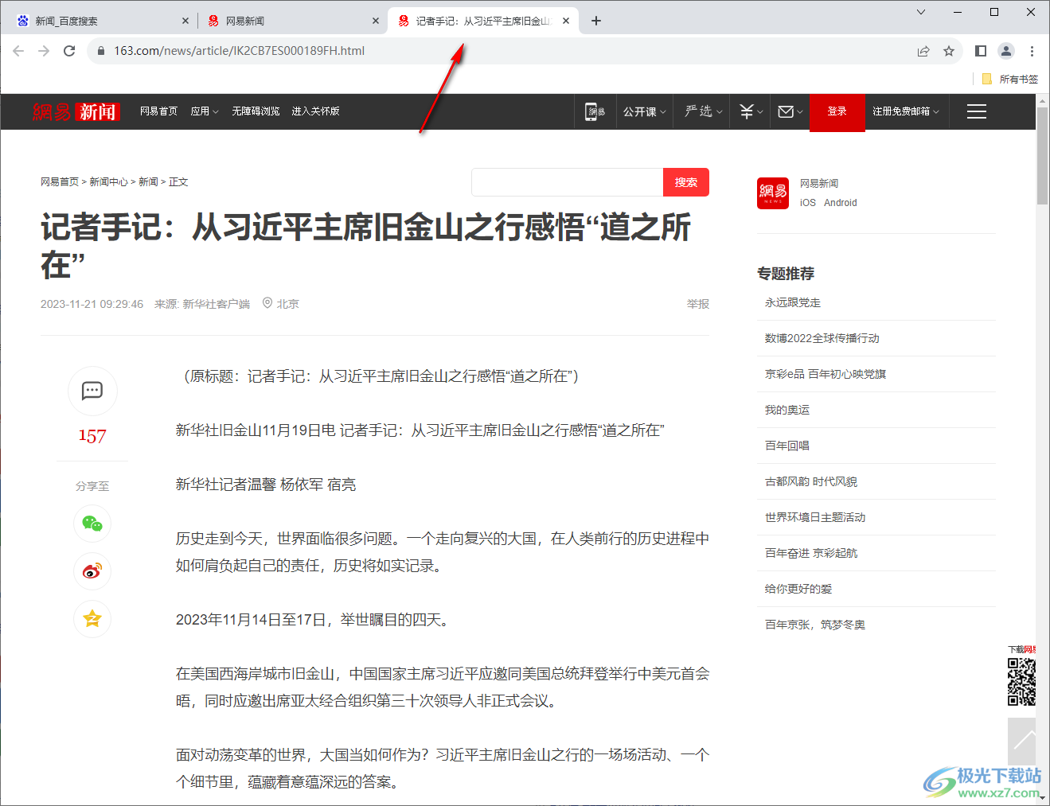1050x806 pixels.
Task: Share article to Weibo icon
Action: (x=92, y=571)
